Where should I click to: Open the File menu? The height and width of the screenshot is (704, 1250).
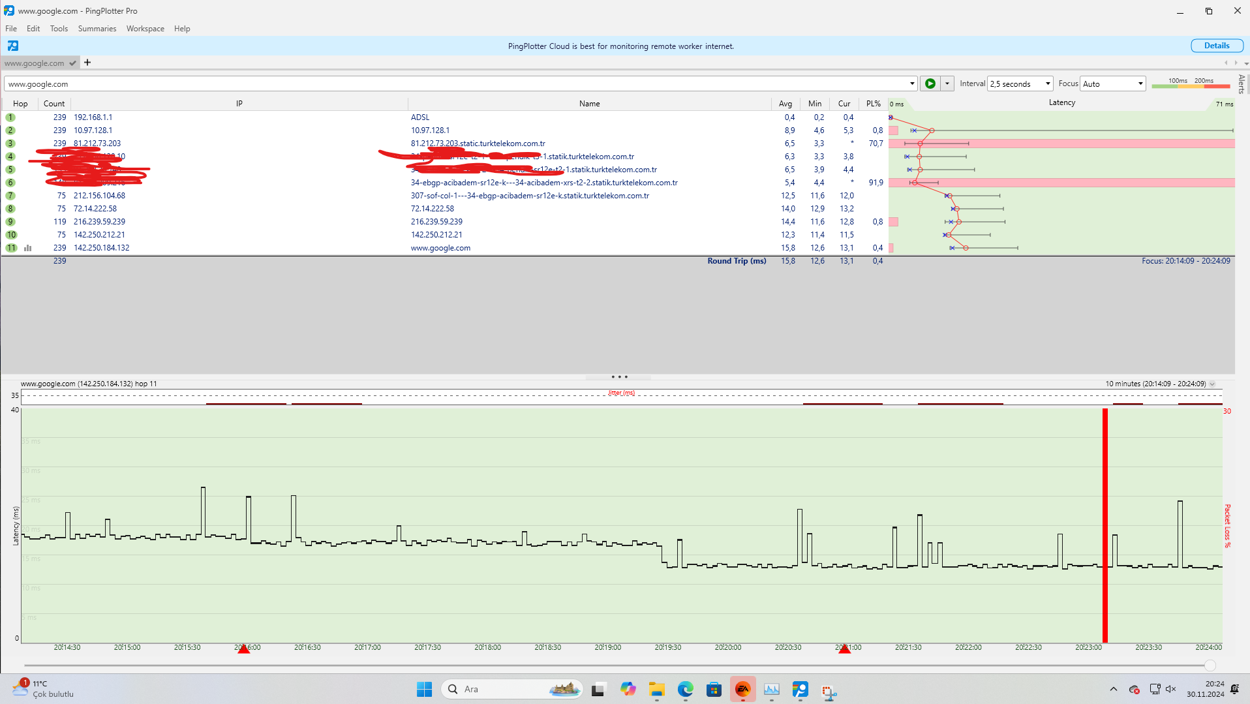tap(11, 29)
